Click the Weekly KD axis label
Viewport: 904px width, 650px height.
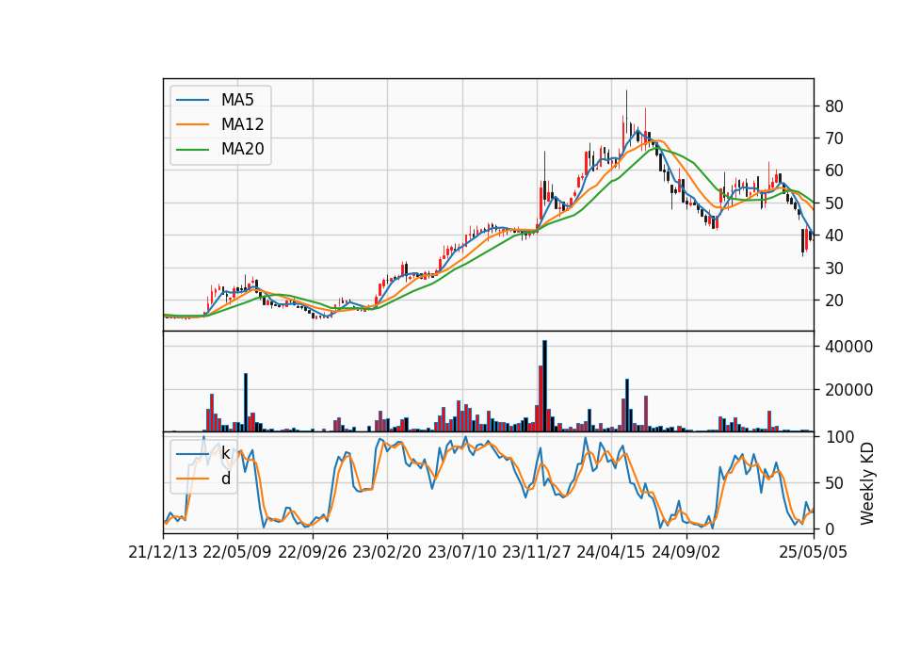(x=867, y=483)
